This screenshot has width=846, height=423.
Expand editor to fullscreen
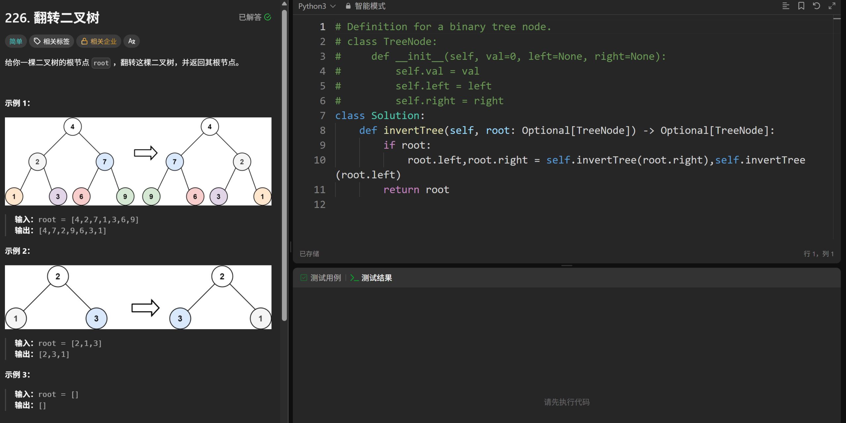click(x=832, y=6)
